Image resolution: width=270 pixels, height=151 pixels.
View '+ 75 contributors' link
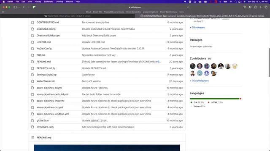(199, 81)
